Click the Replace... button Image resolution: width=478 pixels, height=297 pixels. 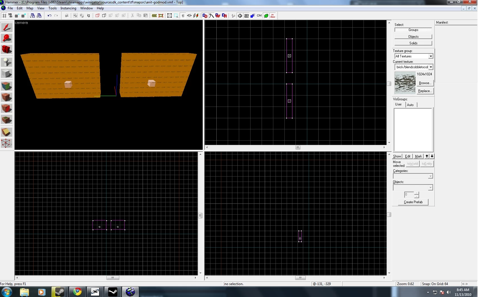point(425,91)
